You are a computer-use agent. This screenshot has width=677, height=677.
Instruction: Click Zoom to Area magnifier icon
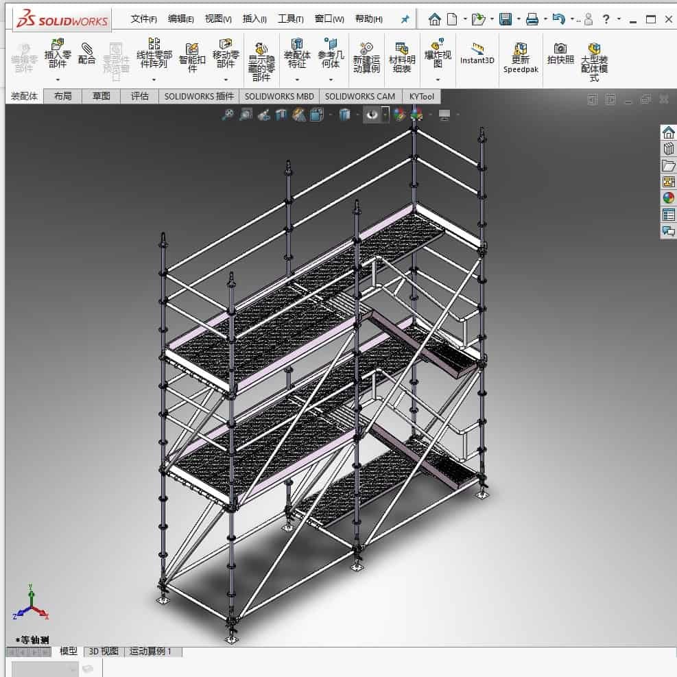(x=246, y=115)
